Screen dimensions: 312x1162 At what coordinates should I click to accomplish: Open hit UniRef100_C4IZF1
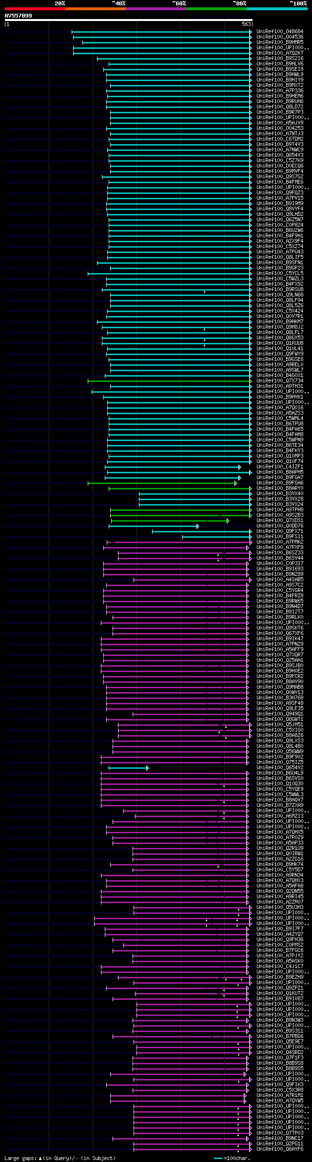coord(280,467)
